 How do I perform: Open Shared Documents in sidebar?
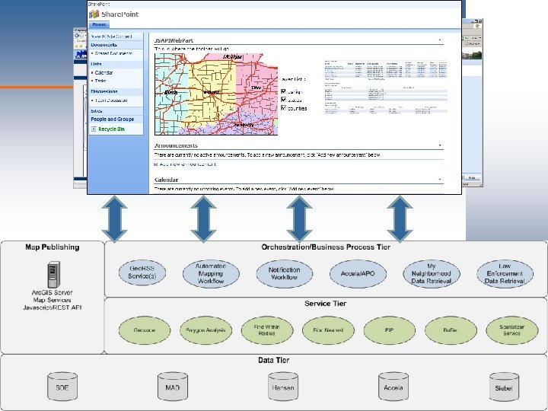point(113,53)
